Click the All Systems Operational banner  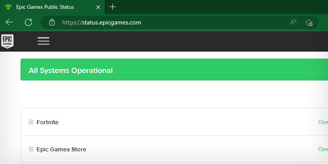174,70
